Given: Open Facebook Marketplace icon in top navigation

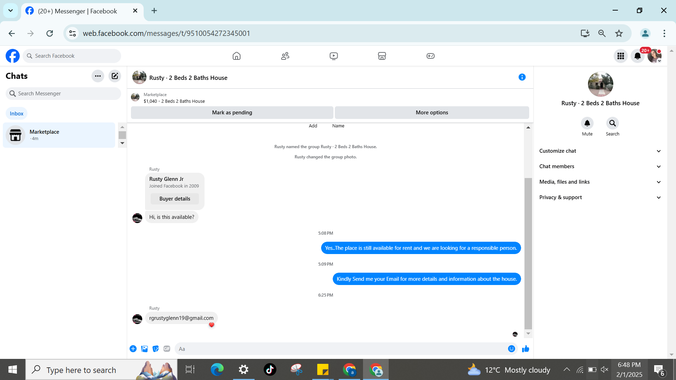Looking at the screenshot, I should coord(382,56).
